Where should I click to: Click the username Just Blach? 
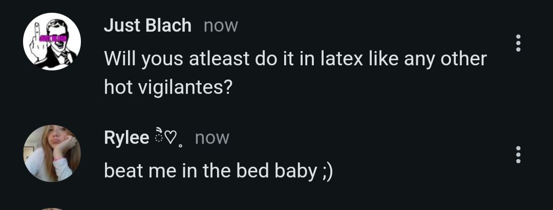coord(147,25)
